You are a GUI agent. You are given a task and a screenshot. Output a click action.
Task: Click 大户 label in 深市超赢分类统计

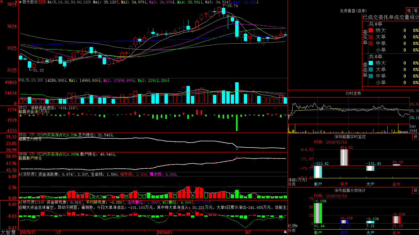coord(370,233)
